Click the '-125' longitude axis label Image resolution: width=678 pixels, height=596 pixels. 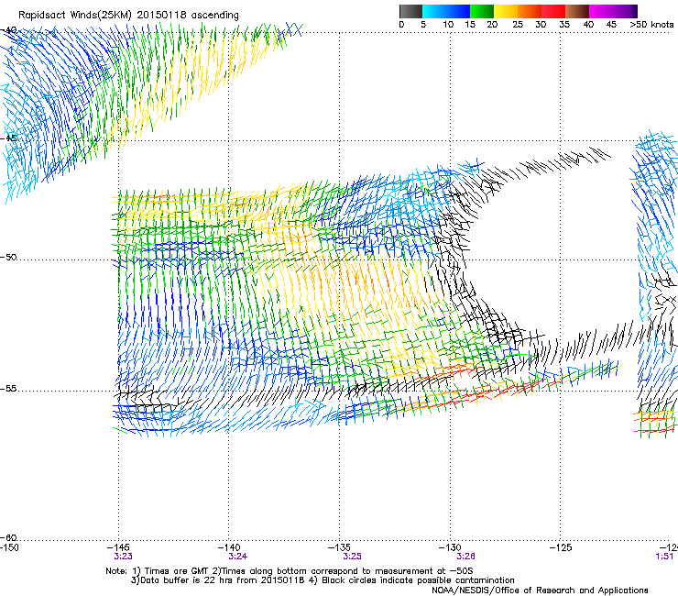pyautogui.click(x=561, y=547)
